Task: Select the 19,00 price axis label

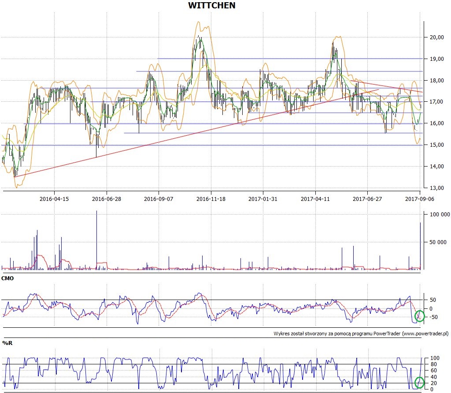Action: pos(436,59)
